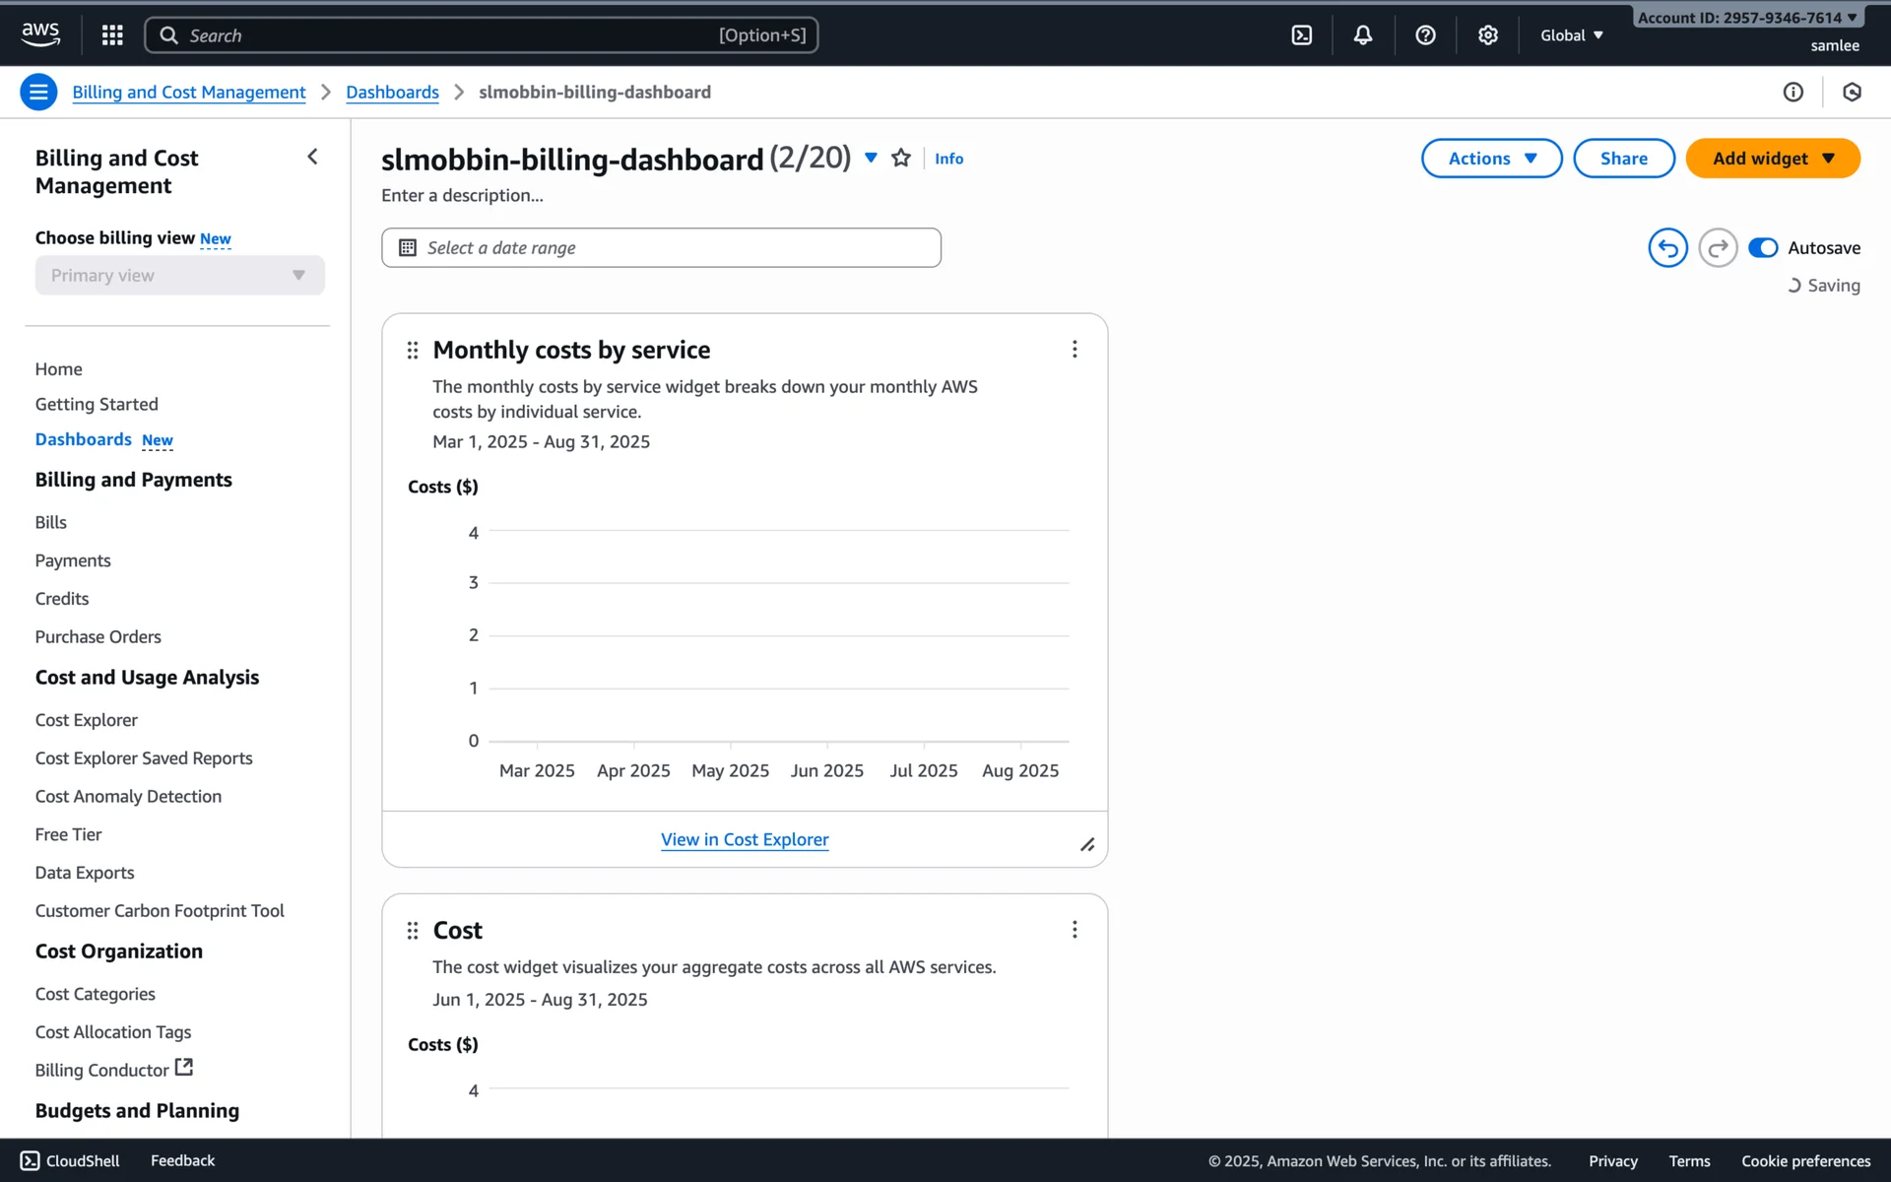The image size is (1891, 1182).
Task: Open the notifications bell
Action: 1362,35
